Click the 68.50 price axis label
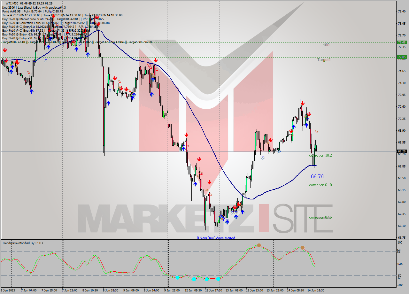Screen dimensions: 409x294 click(x=402, y=178)
